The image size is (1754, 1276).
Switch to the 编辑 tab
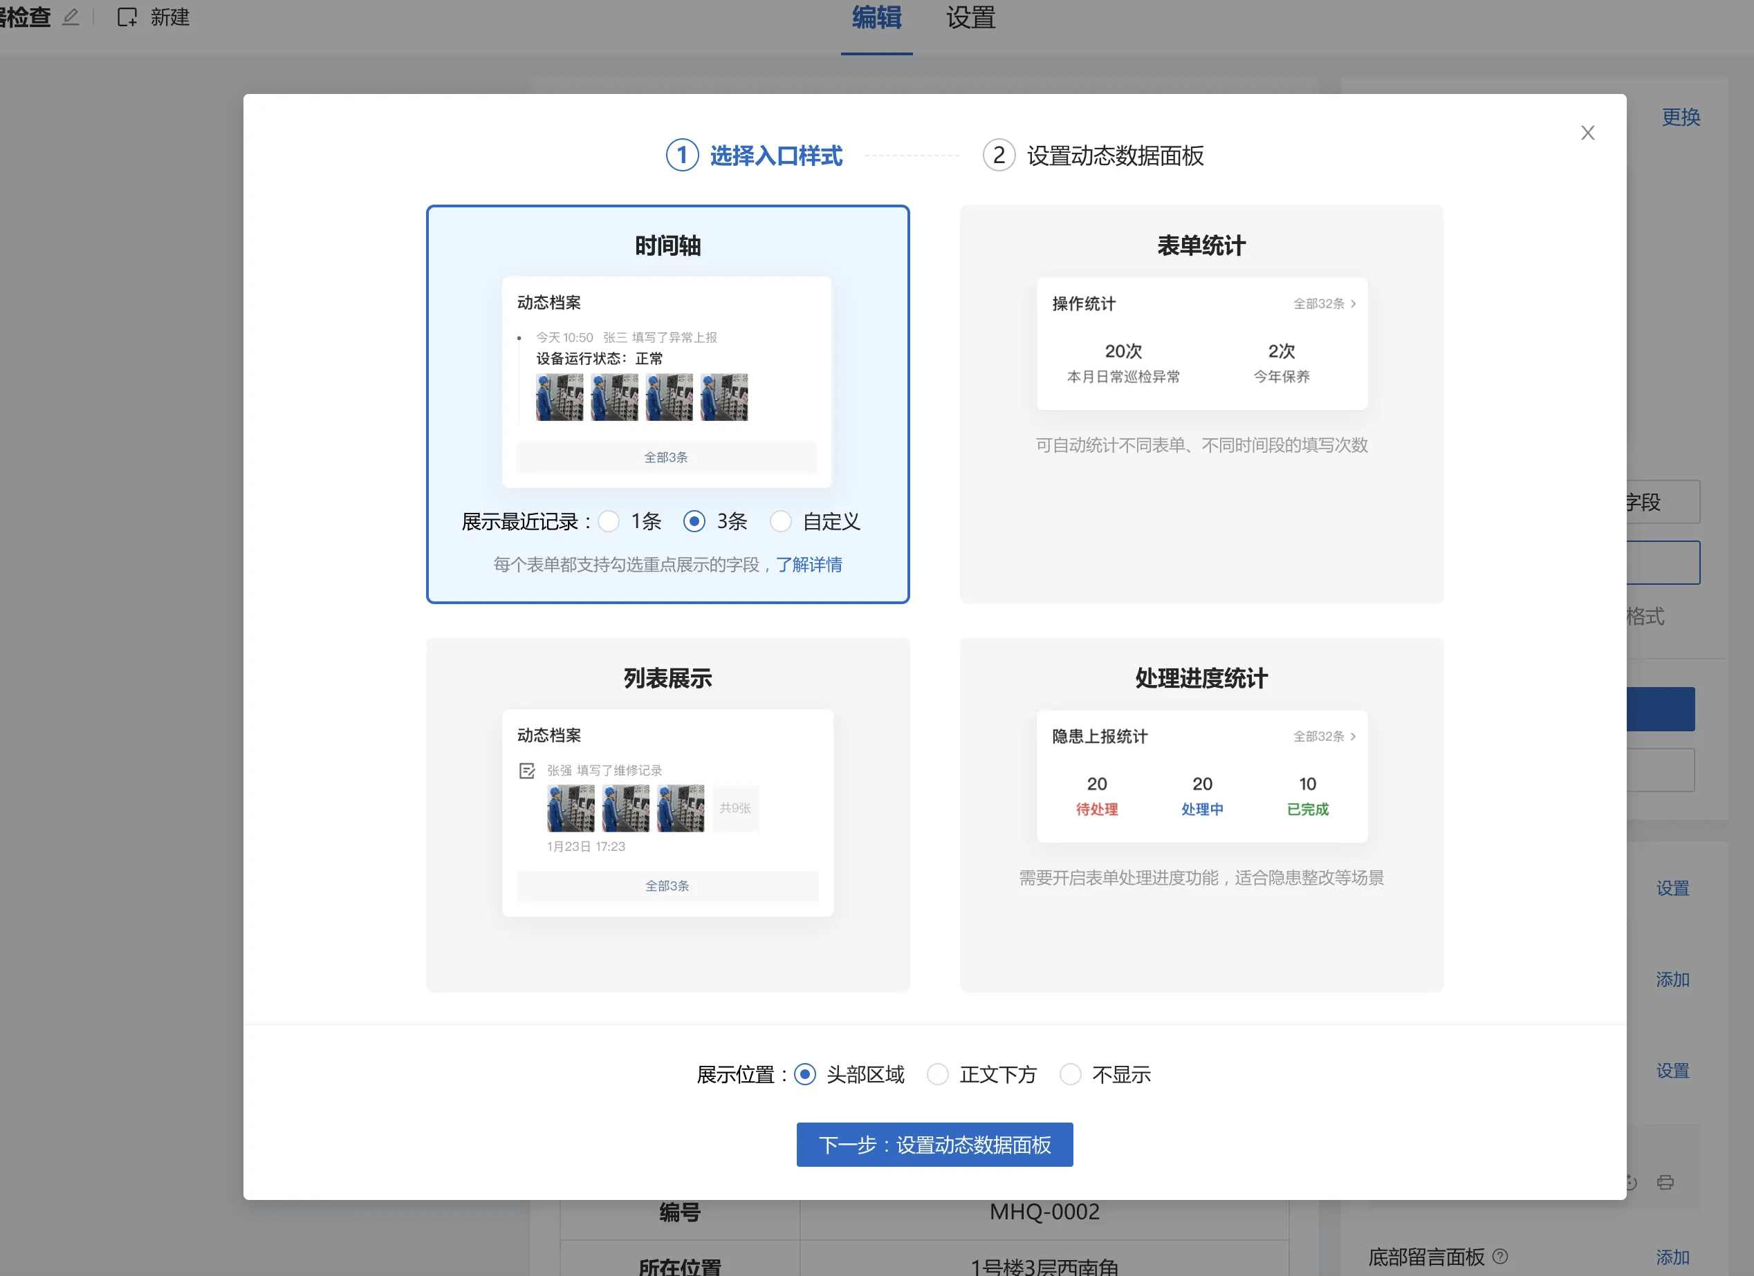pyautogui.click(x=876, y=18)
